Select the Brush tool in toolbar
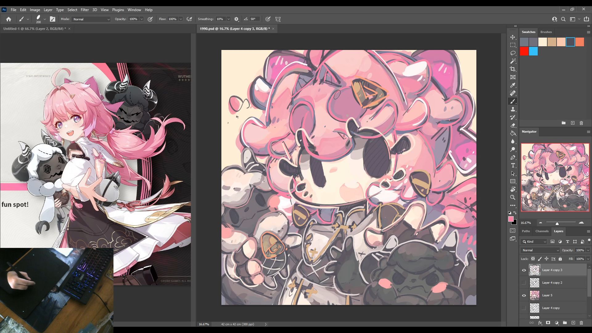This screenshot has height=333, width=592. (x=513, y=101)
